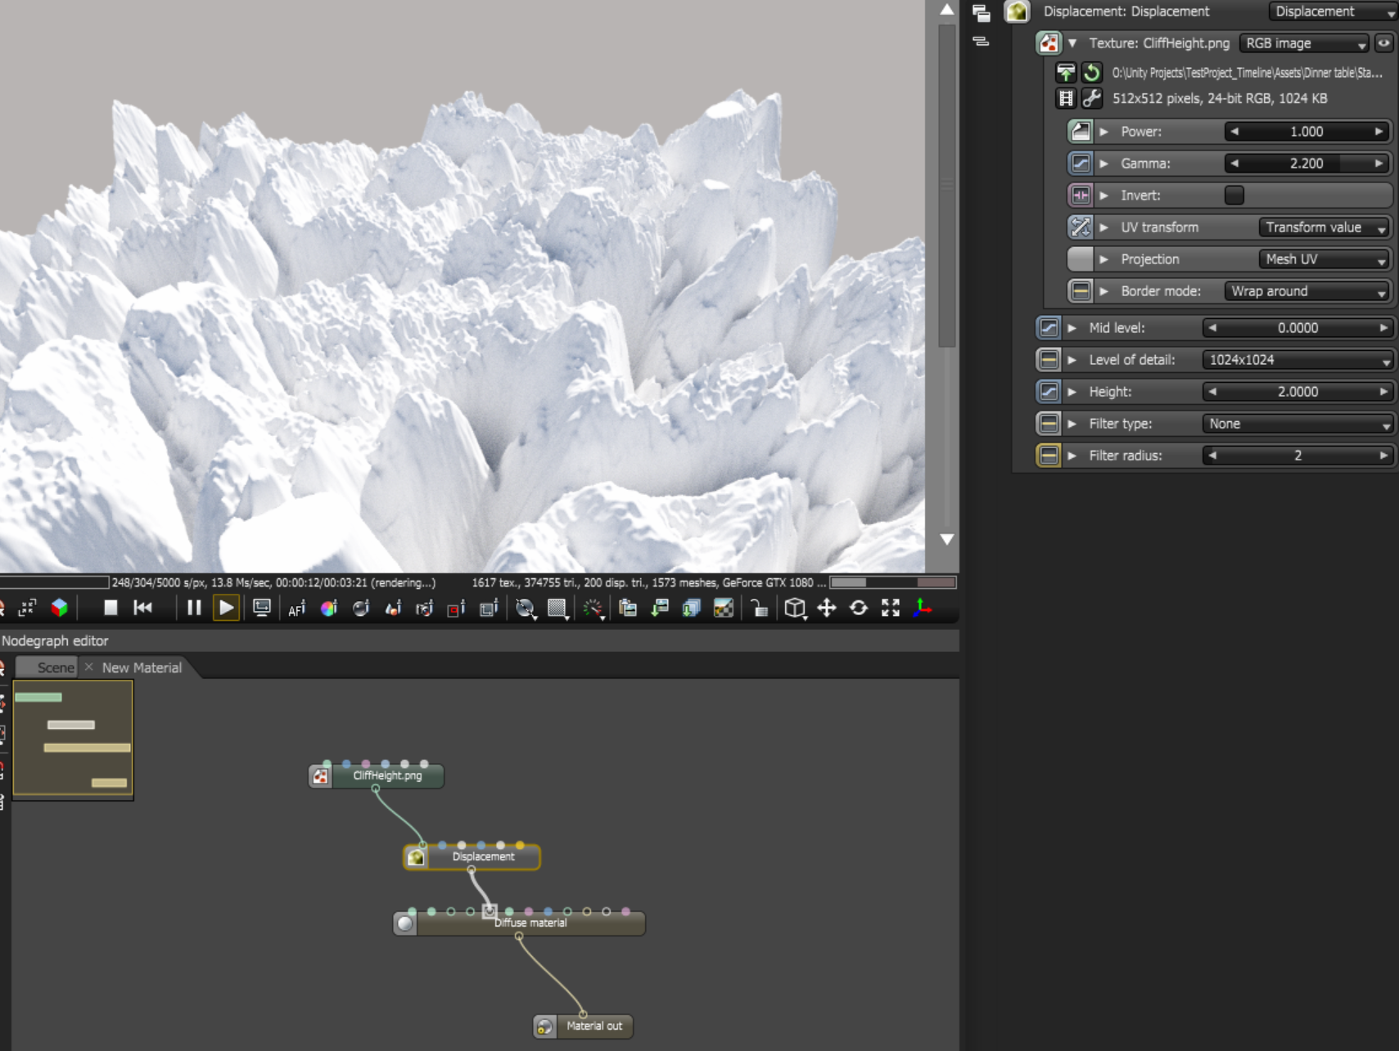This screenshot has width=1399, height=1051.
Task: Toggle the alpha checkerboard background icon
Action: coord(724,608)
